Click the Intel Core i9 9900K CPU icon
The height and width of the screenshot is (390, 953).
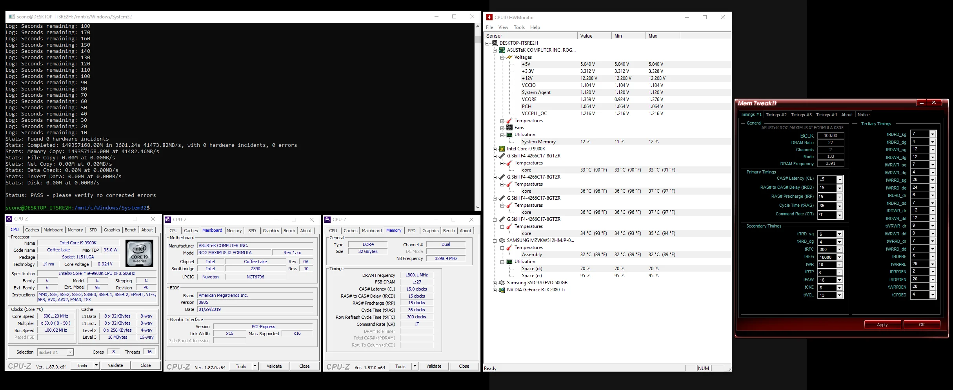click(x=502, y=149)
